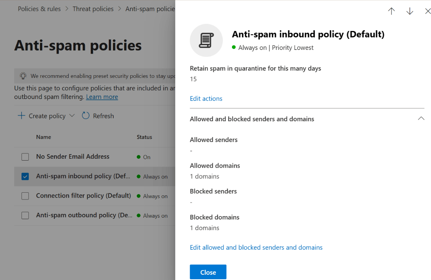Select No Sender Email Address policy name
431x280 pixels.
click(73, 156)
